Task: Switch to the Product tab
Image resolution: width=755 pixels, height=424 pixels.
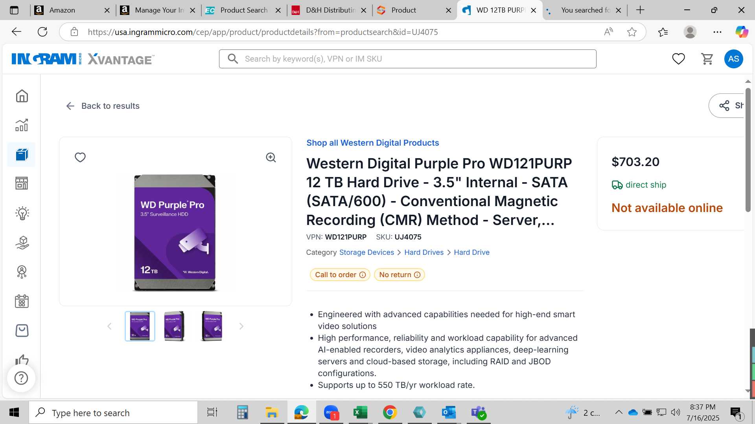Action: coord(403,10)
